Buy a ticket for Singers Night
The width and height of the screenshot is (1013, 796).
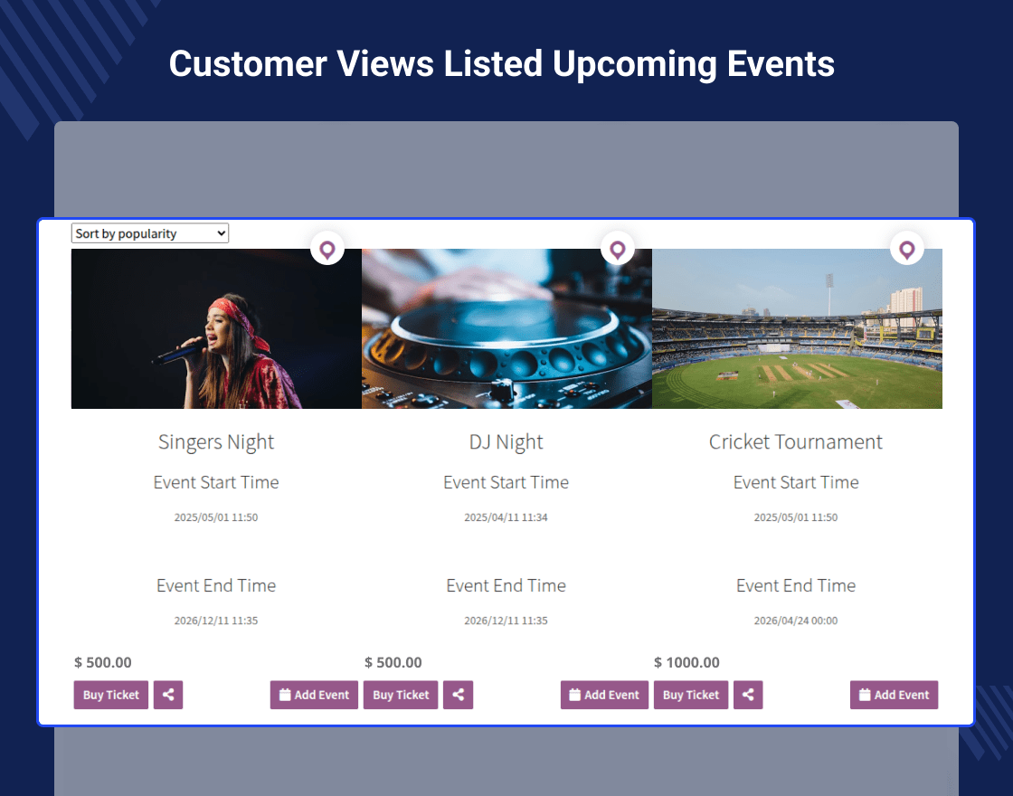pos(110,695)
